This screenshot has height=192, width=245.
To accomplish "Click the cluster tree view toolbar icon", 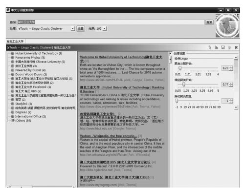I will pos(210,47).
